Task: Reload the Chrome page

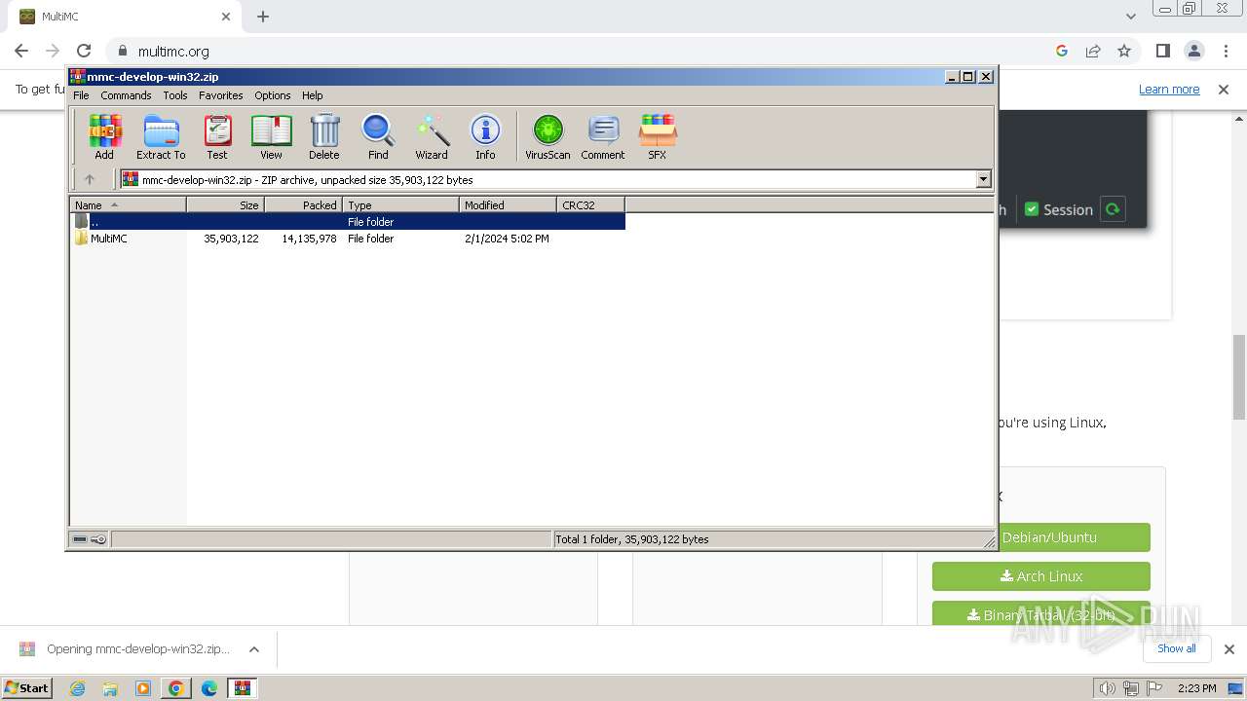Action: [x=84, y=51]
